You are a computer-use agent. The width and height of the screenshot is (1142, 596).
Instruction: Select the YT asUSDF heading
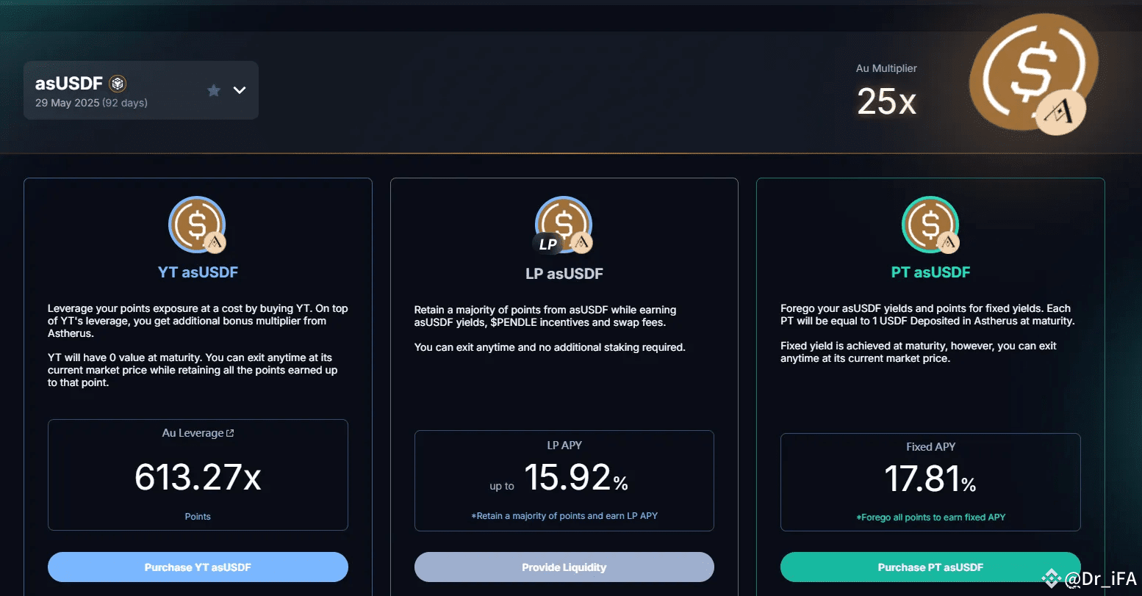coord(198,272)
